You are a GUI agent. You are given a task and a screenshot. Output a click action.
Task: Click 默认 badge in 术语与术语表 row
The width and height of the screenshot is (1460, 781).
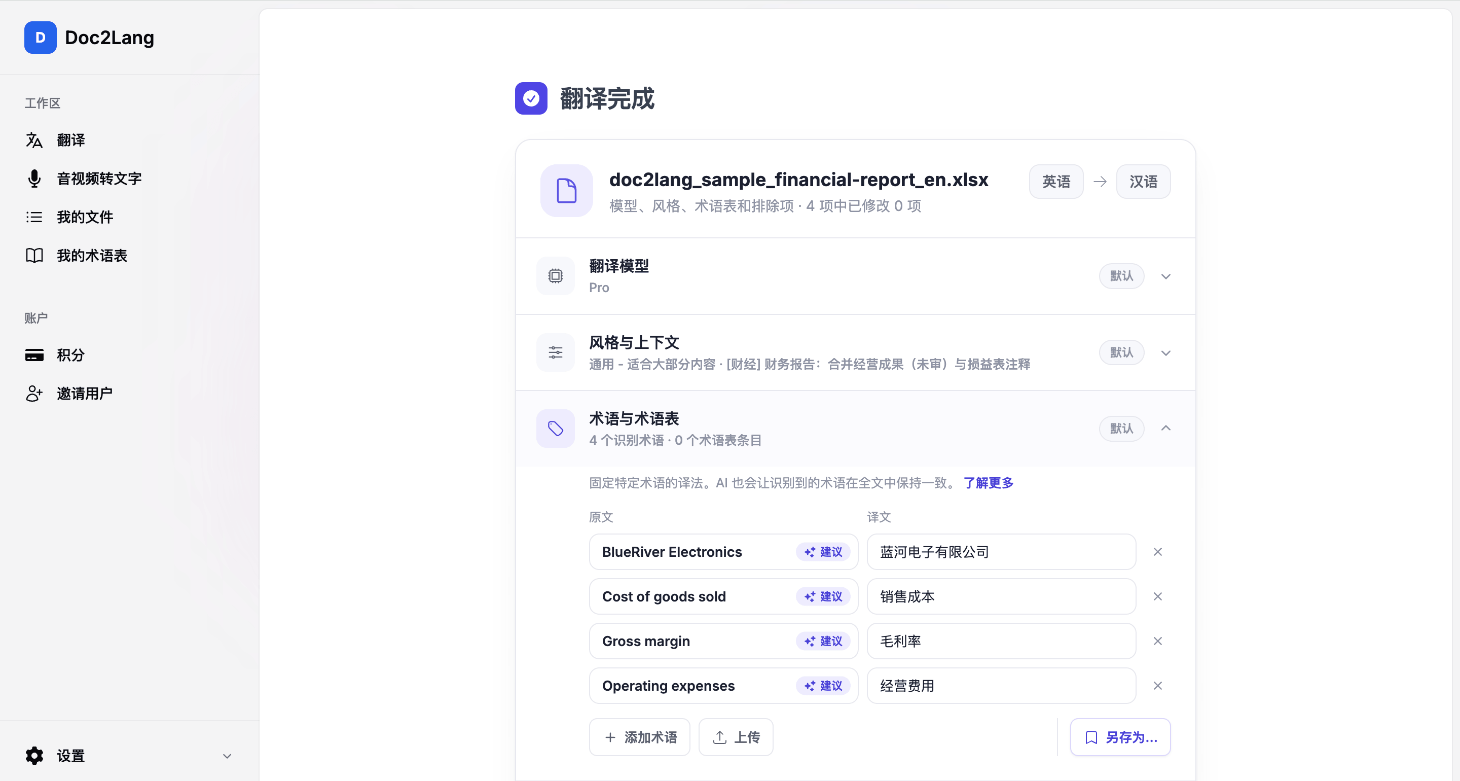[x=1121, y=429]
